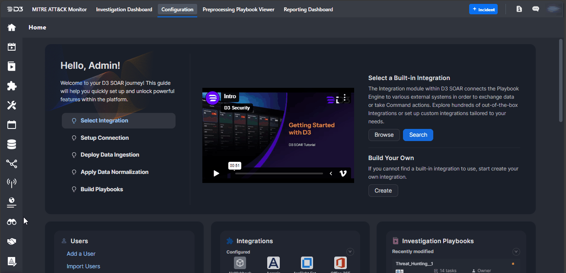Open the Vimeo logo on the video player
Screen dimensions: 566x273
tap(343, 173)
